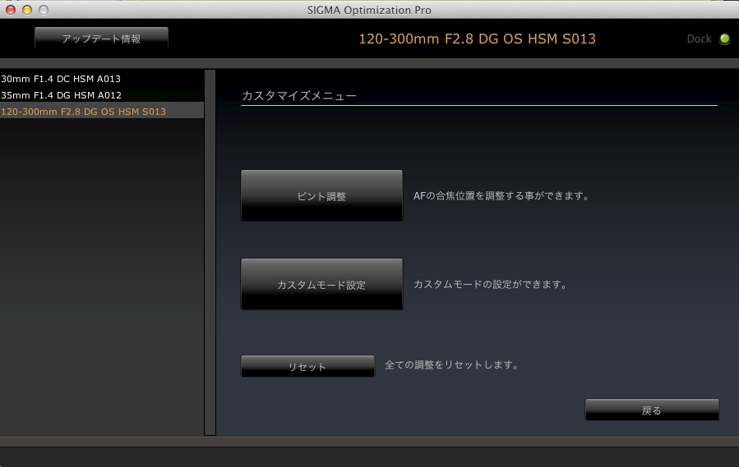Image resolution: width=739 pixels, height=467 pixels.
Task: Click the green Dock status indicator
Action: 724,39
